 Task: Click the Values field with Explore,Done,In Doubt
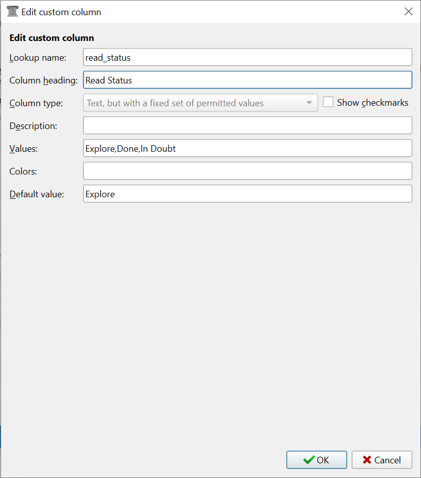pos(247,148)
